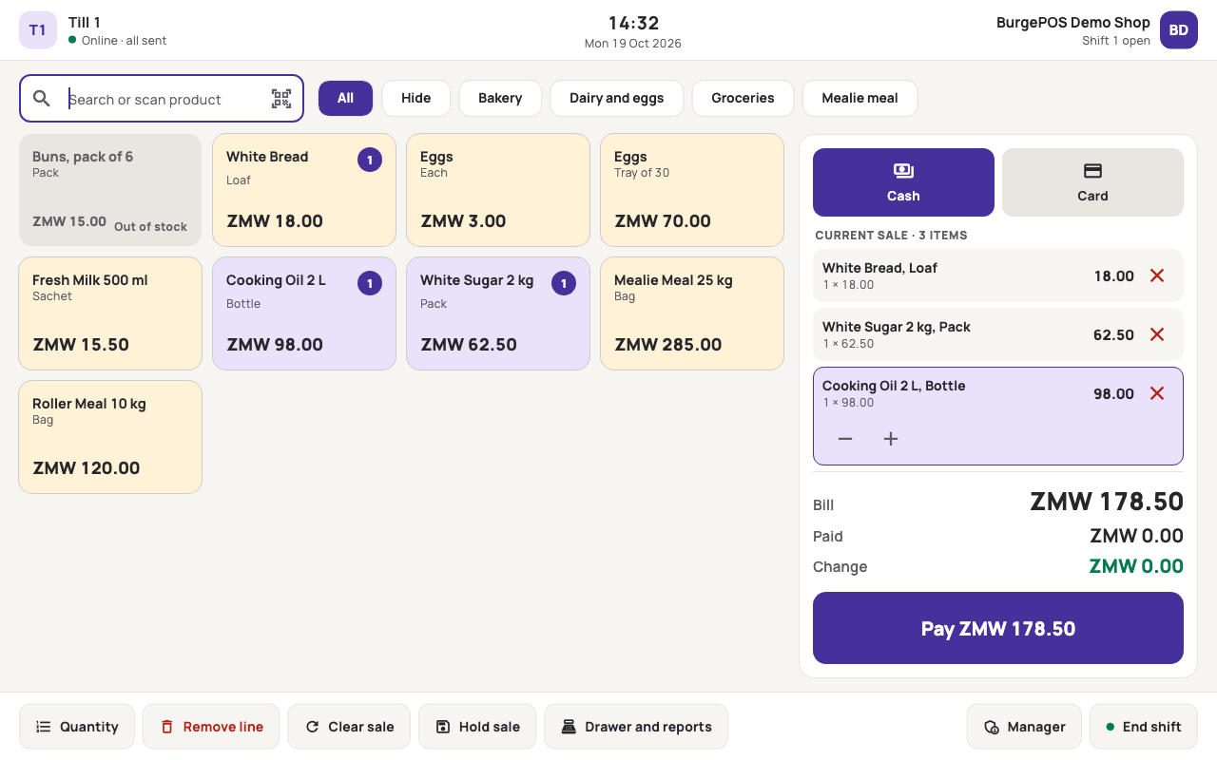Click BurgePOS Demo Shop label
The width and height of the screenshot is (1217, 760).
tap(1073, 22)
